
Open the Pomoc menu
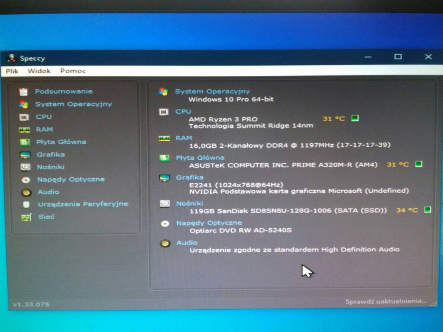pyautogui.click(x=73, y=71)
